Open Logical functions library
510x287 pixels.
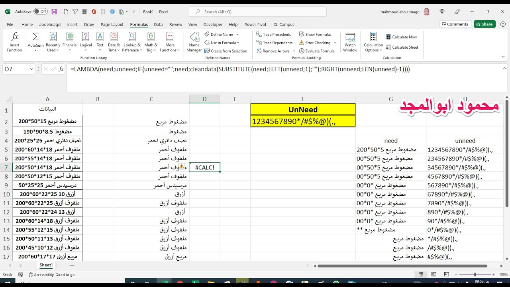coord(86,42)
